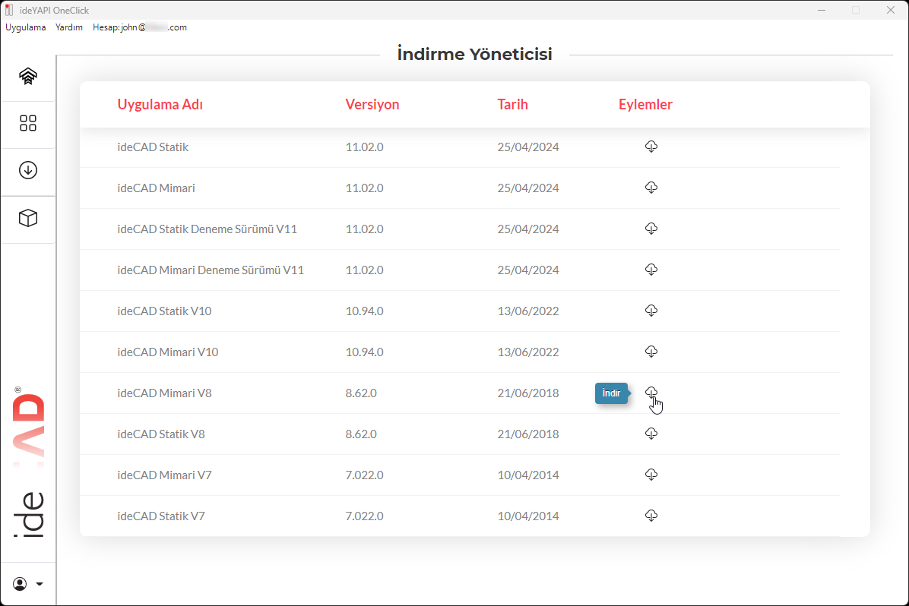Screen dimensions: 909x606
Task: Download ideCAD Mimari version 11.02.0
Action: [651, 188]
